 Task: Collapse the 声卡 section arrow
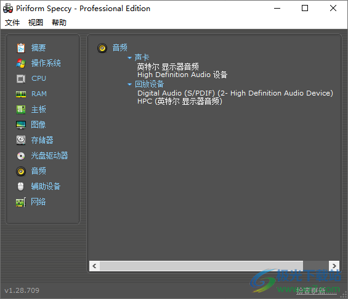point(129,58)
